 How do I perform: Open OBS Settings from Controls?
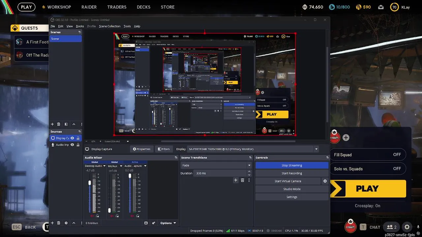(x=292, y=197)
